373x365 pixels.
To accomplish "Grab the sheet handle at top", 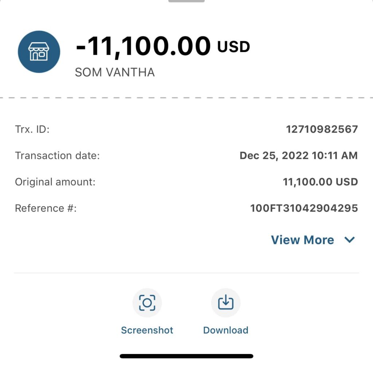I will [x=186, y=1].
